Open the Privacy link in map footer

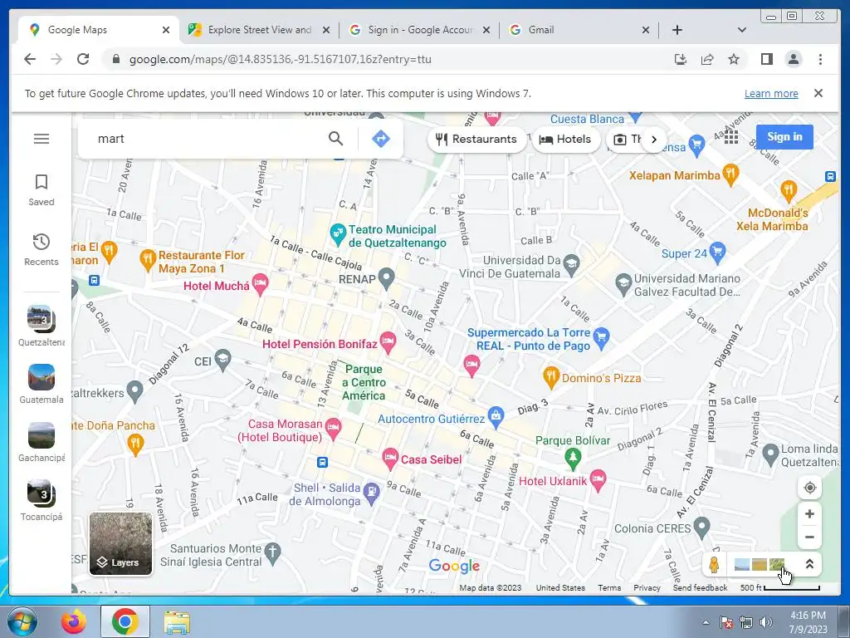tap(647, 587)
